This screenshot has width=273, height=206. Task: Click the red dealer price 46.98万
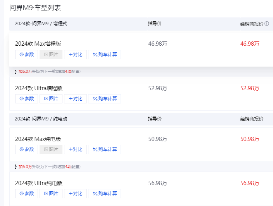coord(250,44)
